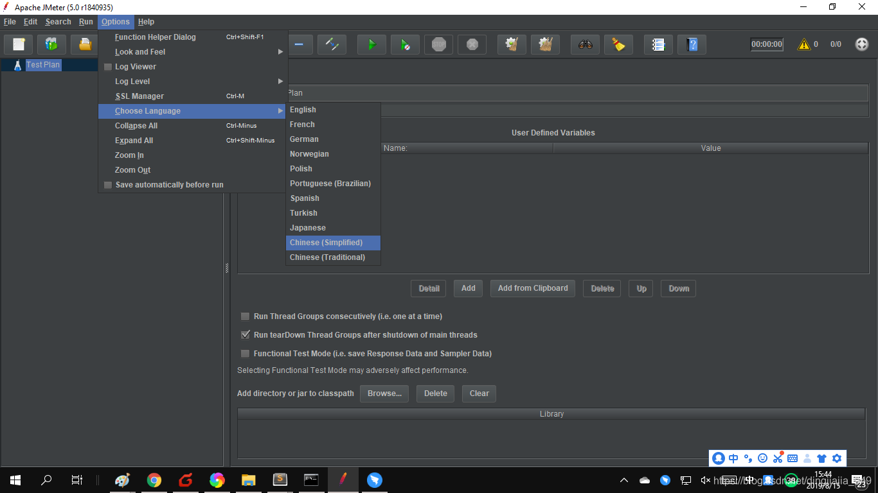Click the Detail button
The image size is (878, 493).
(429, 288)
